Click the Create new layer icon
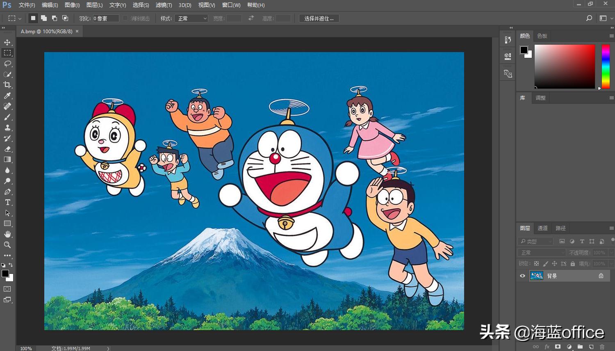The height and width of the screenshot is (351, 615). pos(590,346)
